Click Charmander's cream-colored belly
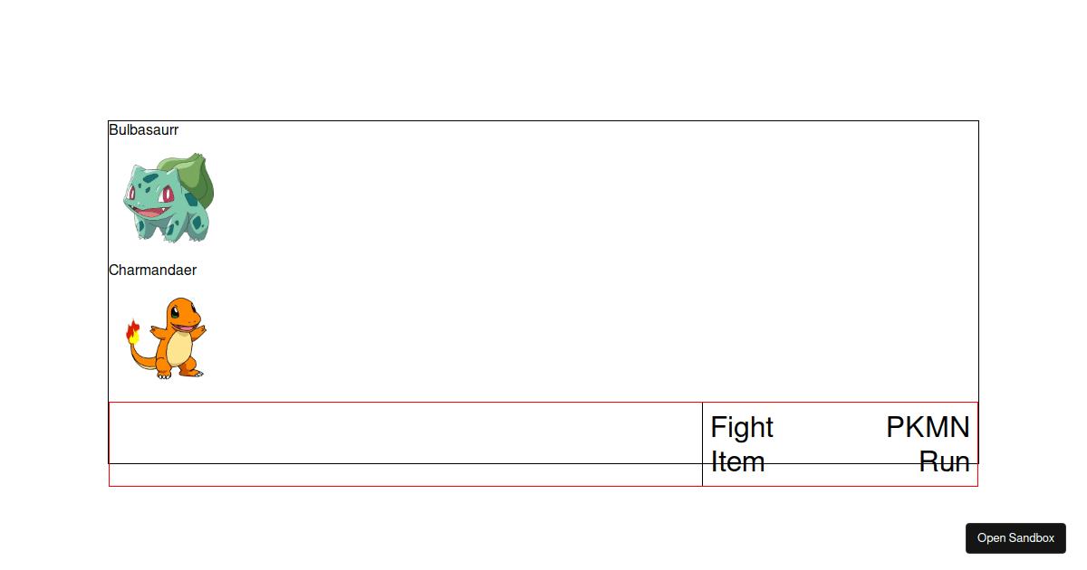 (x=178, y=345)
